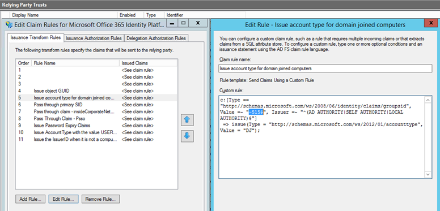Move selected rule up with blue arrow
Viewport: 440px width, 211px height.
point(187,120)
